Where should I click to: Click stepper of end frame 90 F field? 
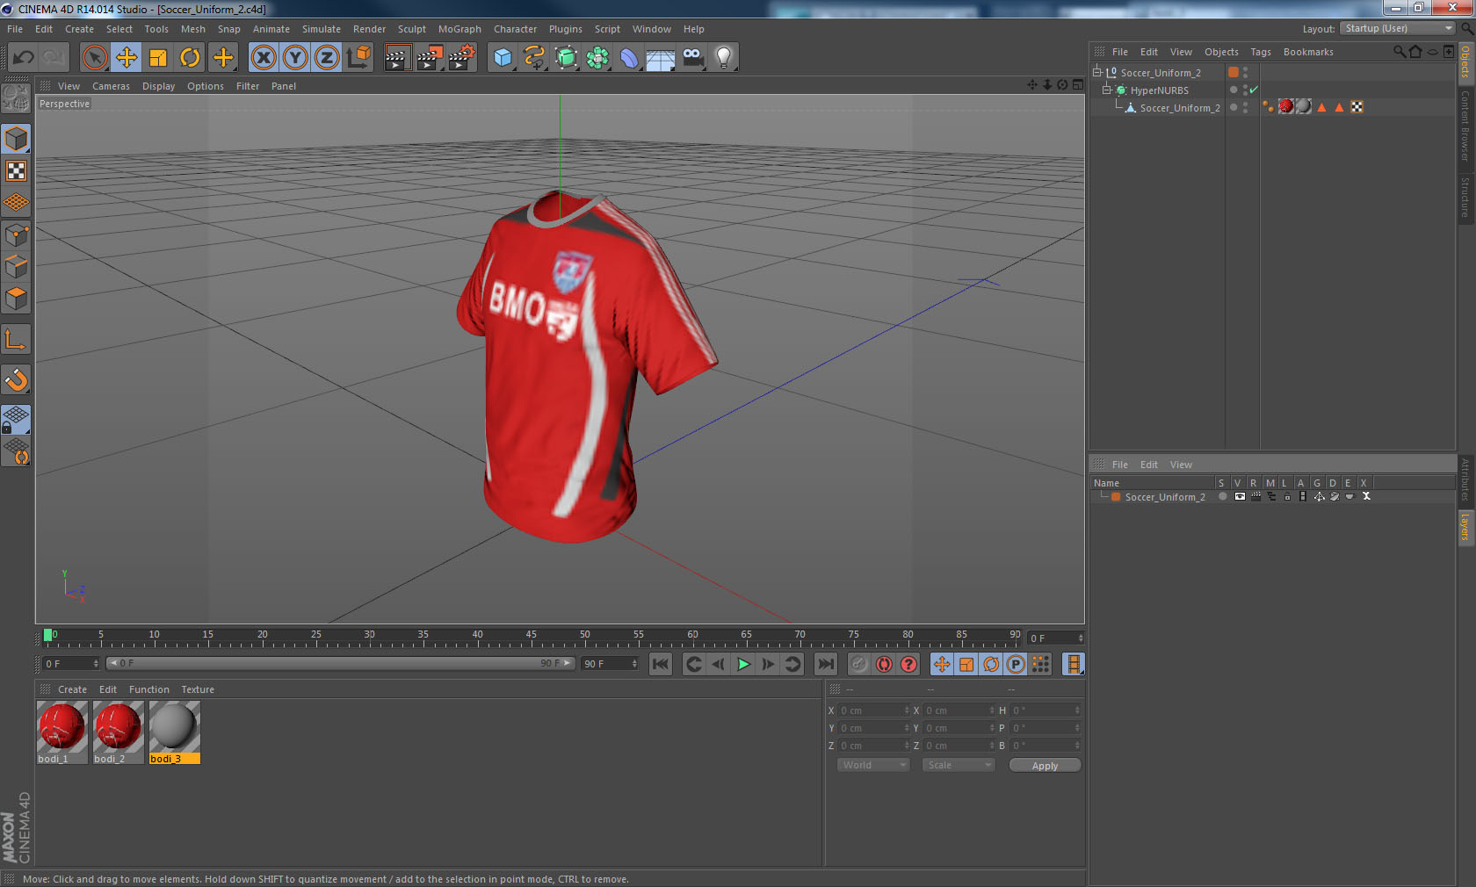[634, 664]
